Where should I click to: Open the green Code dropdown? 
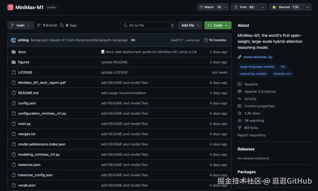[218, 25]
